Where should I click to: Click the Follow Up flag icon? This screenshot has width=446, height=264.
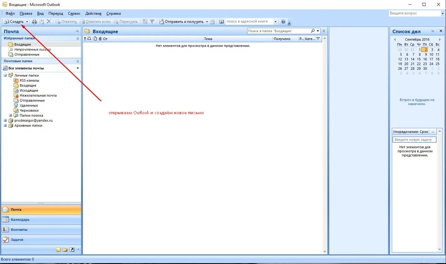pos(152,22)
